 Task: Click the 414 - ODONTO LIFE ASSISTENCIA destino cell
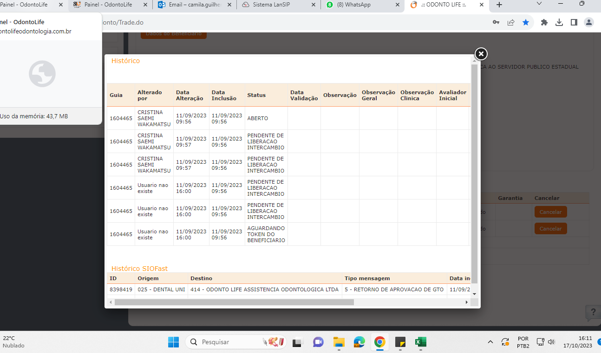[x=264, y=289]
